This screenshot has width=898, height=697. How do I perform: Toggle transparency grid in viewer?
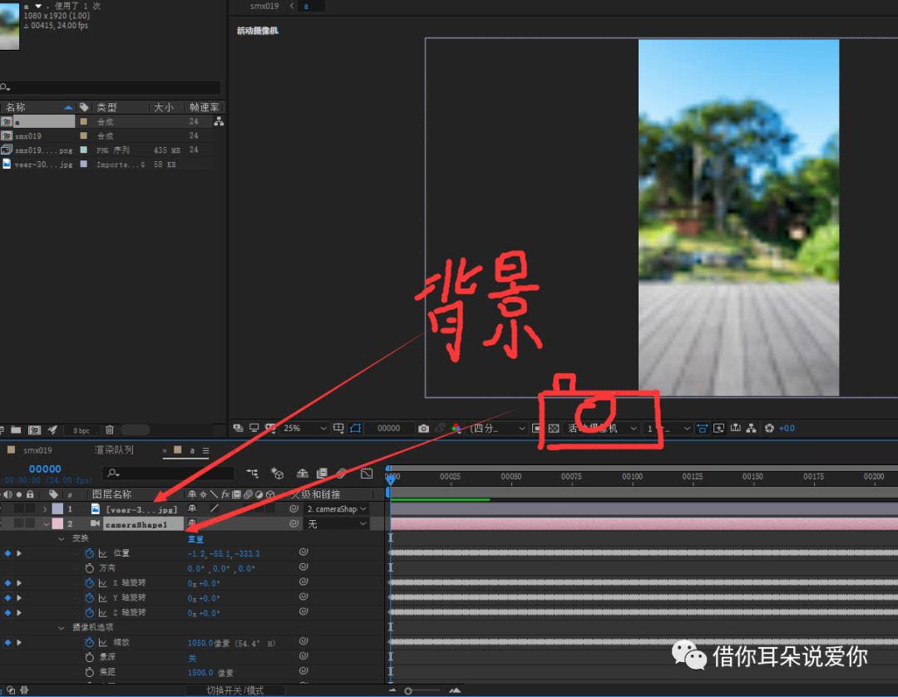pyautogui.click(x=553, y=429)
